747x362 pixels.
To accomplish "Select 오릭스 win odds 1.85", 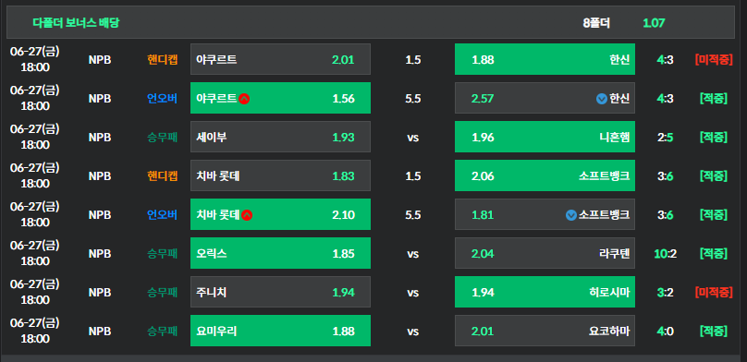I will 281,254.
